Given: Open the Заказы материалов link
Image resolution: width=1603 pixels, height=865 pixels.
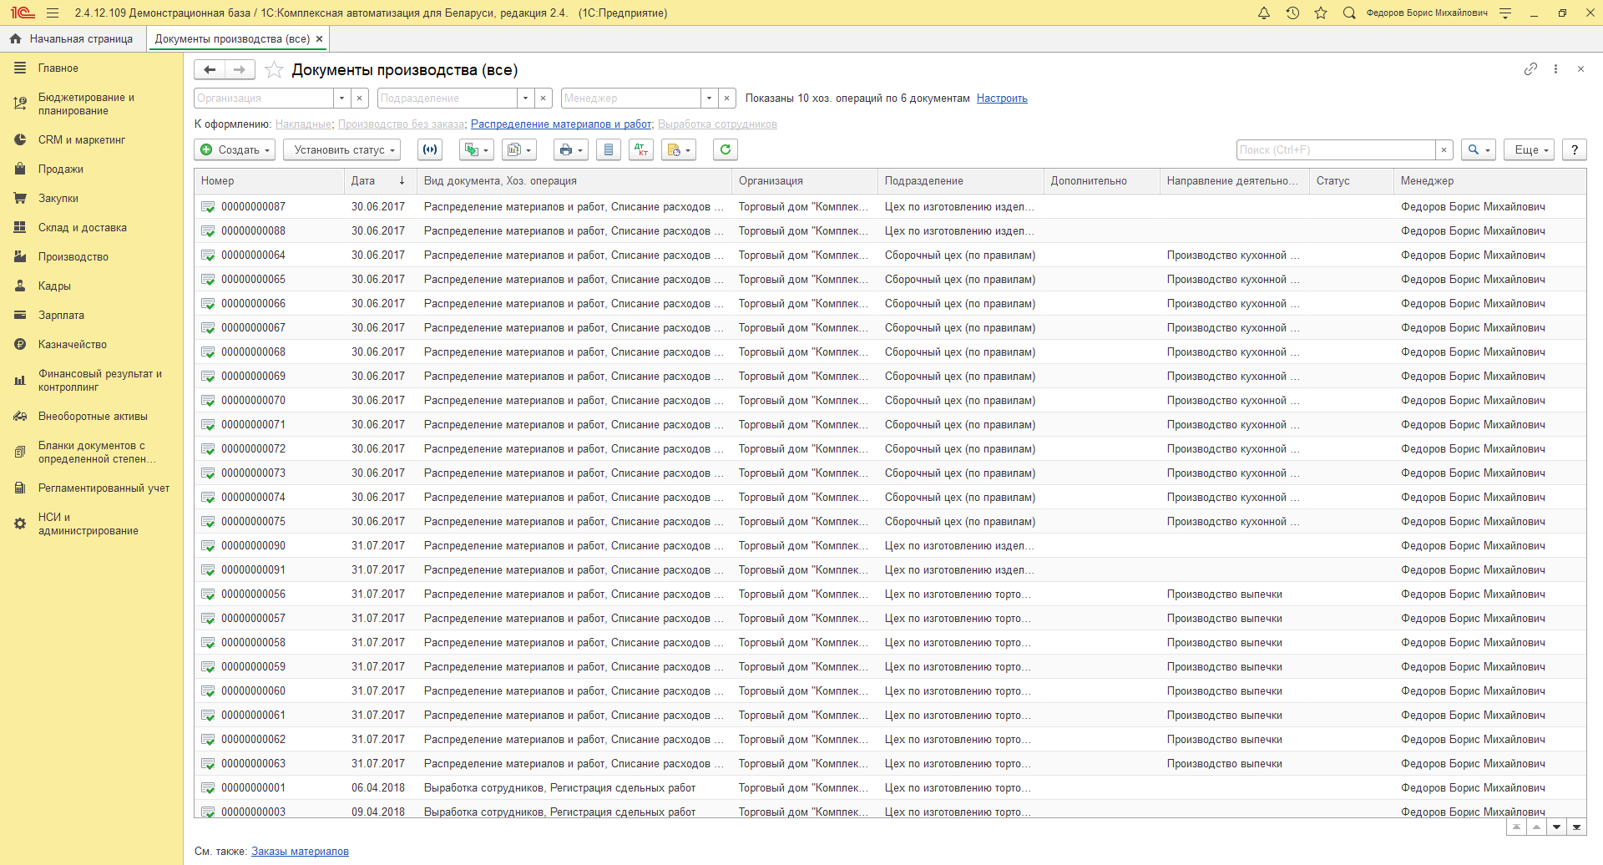Looking at the screenshot, I should pos(300,852).
